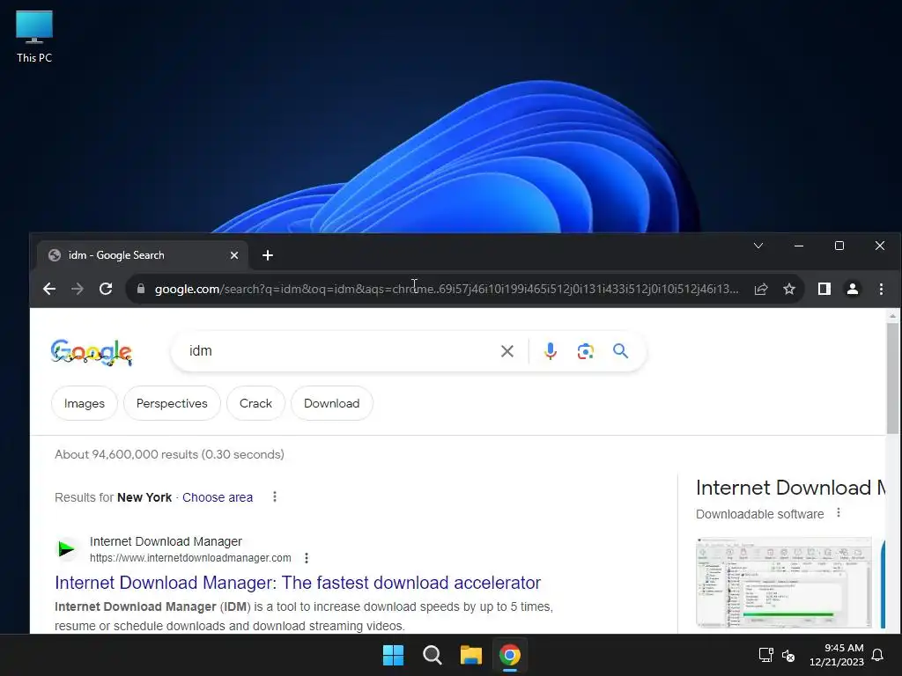Click the muted volume icon in the tray
The height and width of the screenshot is (676, 902).
click(x=788, y=655)
